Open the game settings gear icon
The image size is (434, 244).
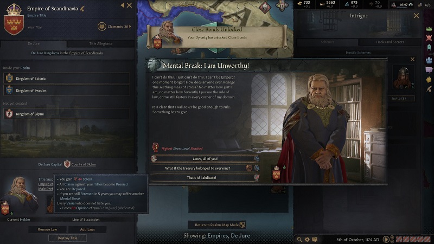307,240
